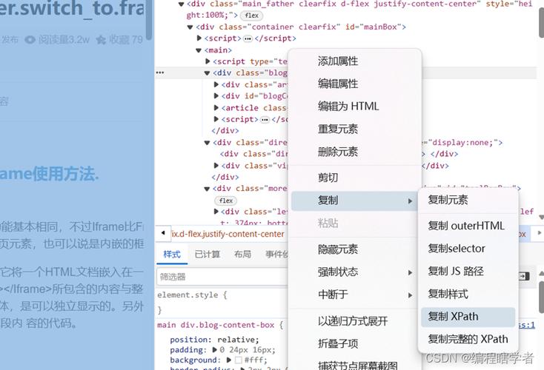Click the closing </div> under the script node
Screen dimensions: 544x370
point(225,130)
